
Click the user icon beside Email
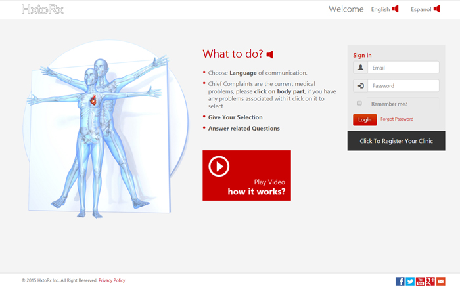[x=361, y=68]
